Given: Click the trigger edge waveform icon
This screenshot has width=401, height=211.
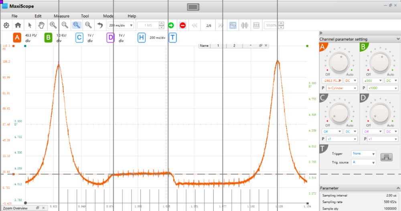Looking at the screenshot, I should tap(386, 156).
